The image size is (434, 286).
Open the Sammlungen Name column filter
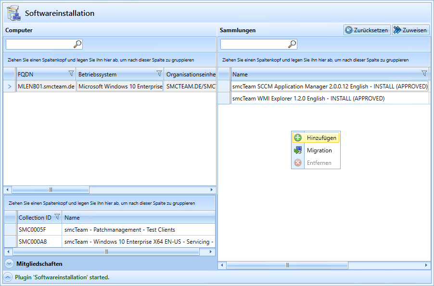point(424,74)
